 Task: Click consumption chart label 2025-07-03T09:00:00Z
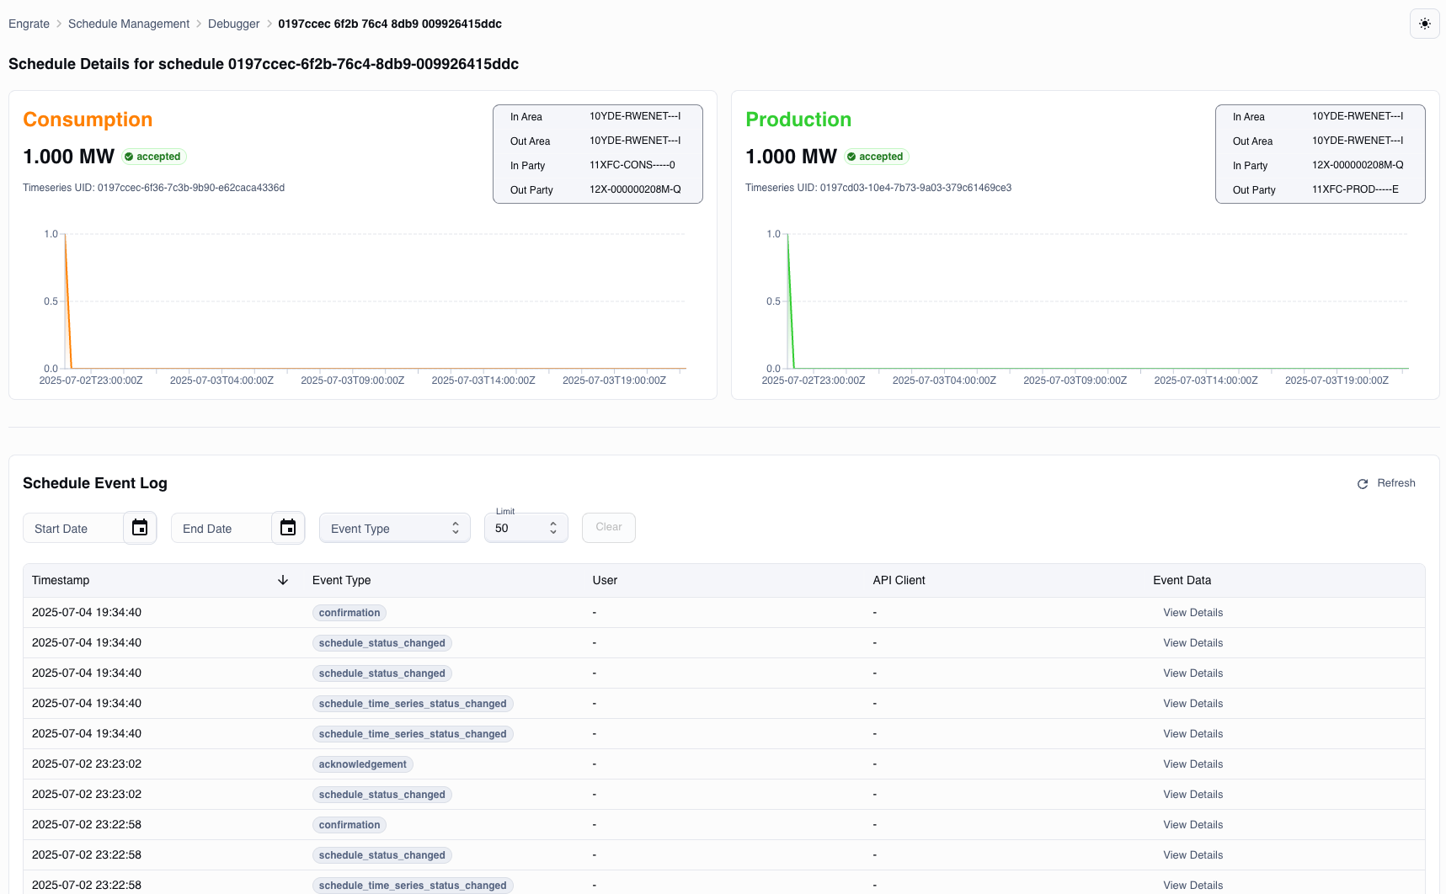[x=352, y=380]
